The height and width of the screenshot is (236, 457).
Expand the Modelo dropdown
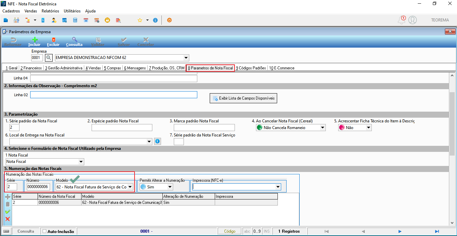click(130, 187)
